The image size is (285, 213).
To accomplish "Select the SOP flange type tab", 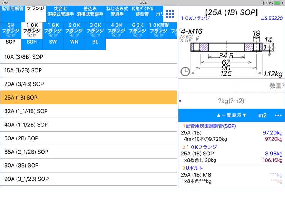I will [11, 44].
